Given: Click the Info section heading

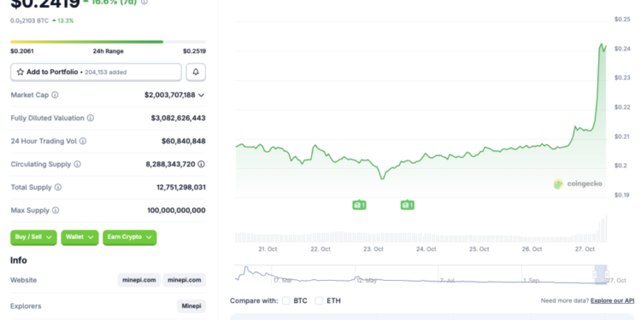Looking at the screenshot, I should click(x=19, y=260).
